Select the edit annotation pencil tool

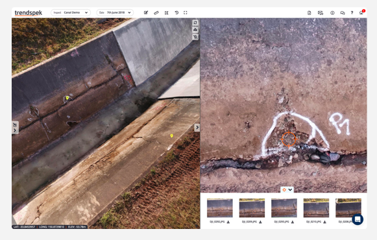[146, 13]
